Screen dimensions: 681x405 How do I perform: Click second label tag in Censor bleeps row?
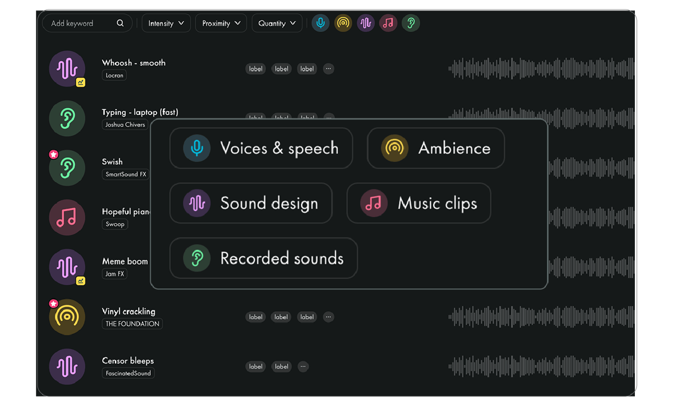(281, 366)
